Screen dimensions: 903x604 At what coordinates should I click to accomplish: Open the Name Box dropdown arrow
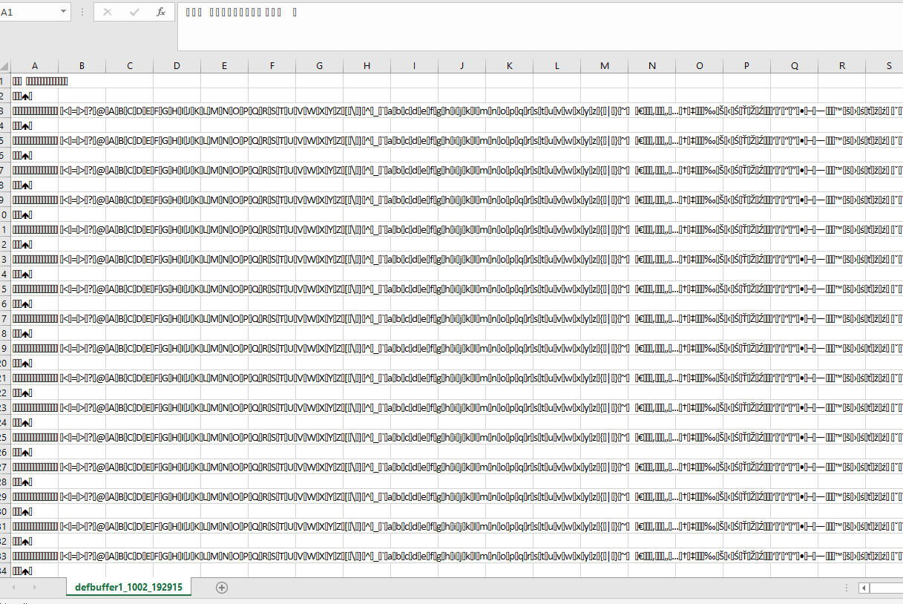point(63,13)
